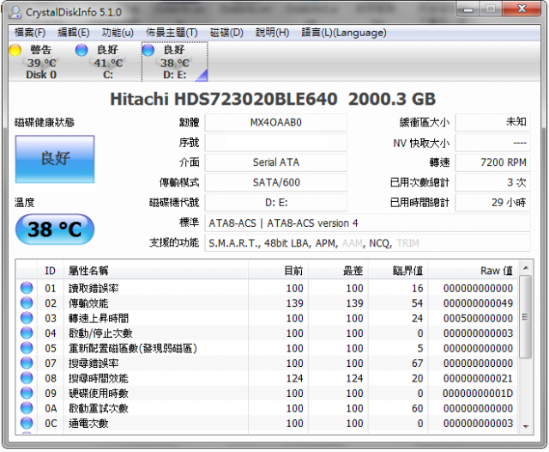
Task: Open the 說明(H) menu
Action: 273,33
